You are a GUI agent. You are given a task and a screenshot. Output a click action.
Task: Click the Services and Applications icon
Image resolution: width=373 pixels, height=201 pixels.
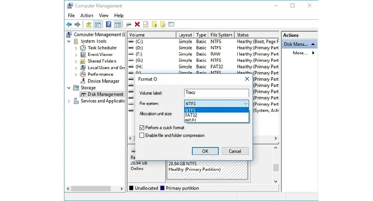[76, 101]
